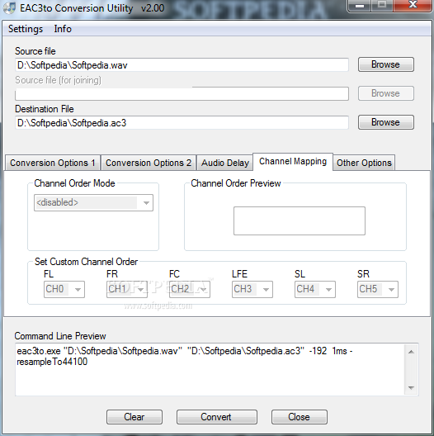Open the Settings menu
This screenshot has width=434, height=436.
pos(26,29)
